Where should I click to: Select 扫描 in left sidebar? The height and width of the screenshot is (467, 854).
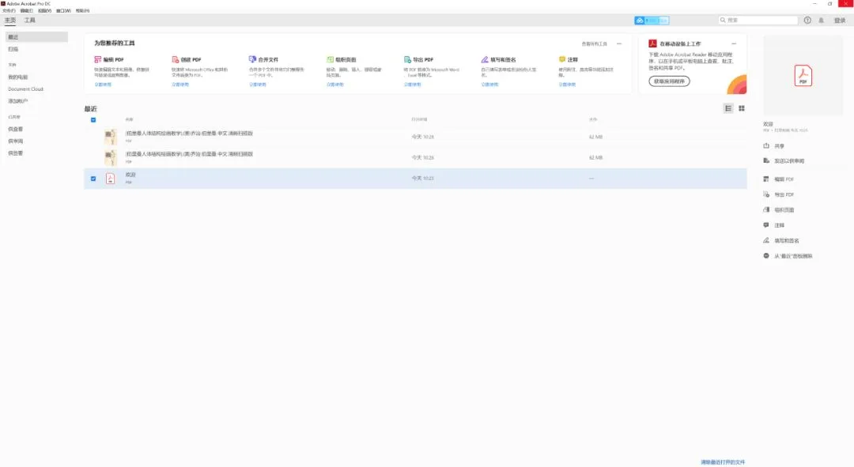(13, 49)
